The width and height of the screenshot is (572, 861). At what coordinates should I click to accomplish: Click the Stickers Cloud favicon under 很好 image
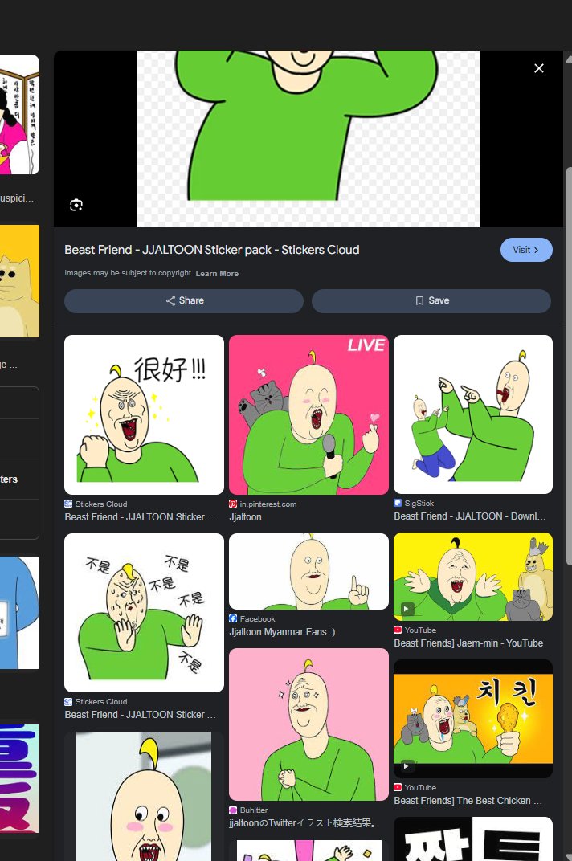point(68,504)
